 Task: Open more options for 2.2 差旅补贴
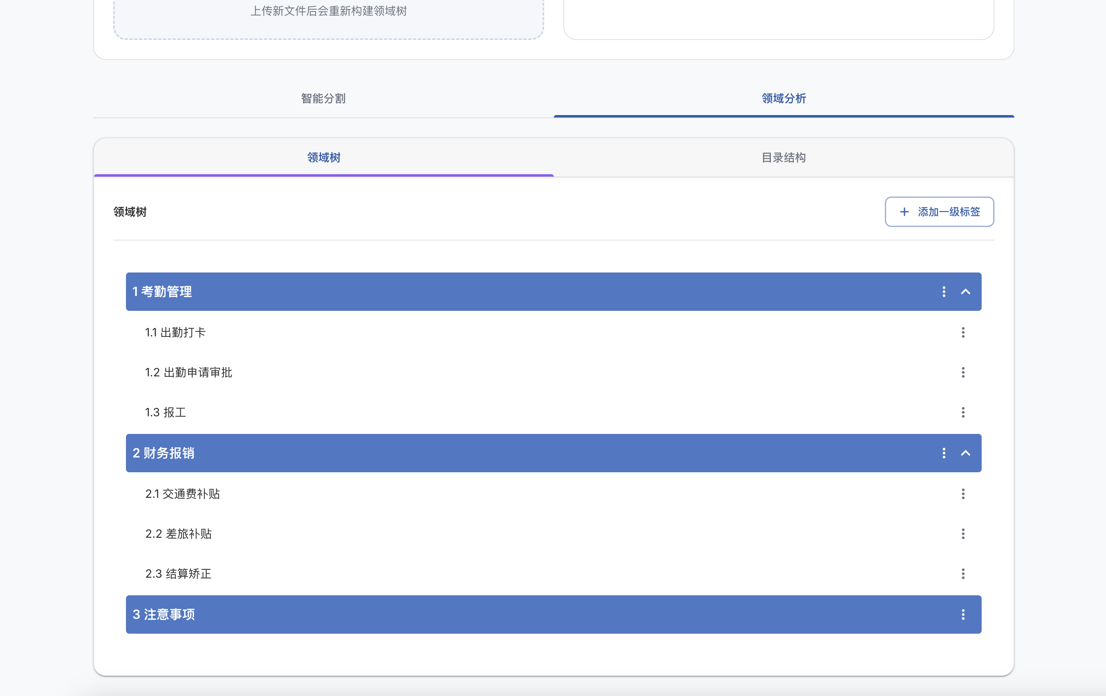963,533
